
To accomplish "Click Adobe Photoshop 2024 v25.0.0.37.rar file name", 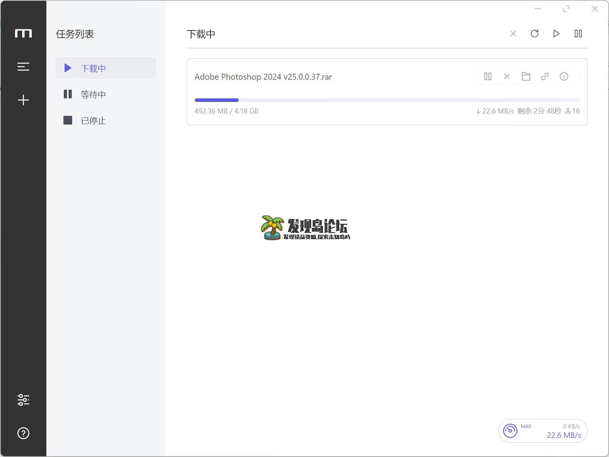I will pyautogui.click(x=263, y=77).
